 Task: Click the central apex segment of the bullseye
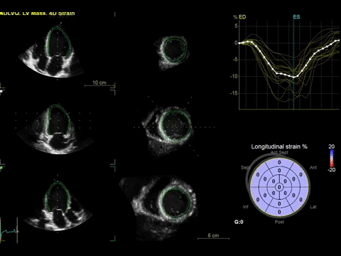pyautogui.click(x=279, y=187)
